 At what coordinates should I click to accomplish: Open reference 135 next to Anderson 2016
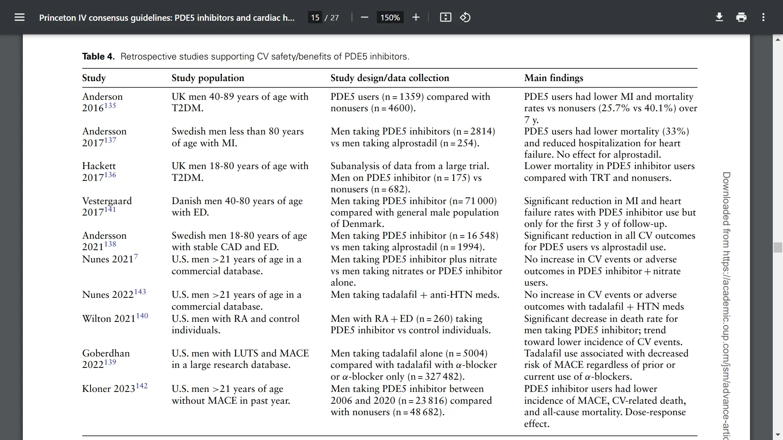pos(110,106)
